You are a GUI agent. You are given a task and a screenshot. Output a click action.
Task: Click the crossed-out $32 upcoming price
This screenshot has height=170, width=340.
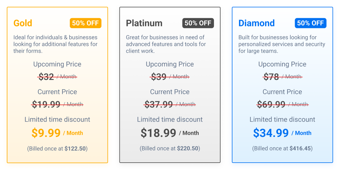coord(57,76)
